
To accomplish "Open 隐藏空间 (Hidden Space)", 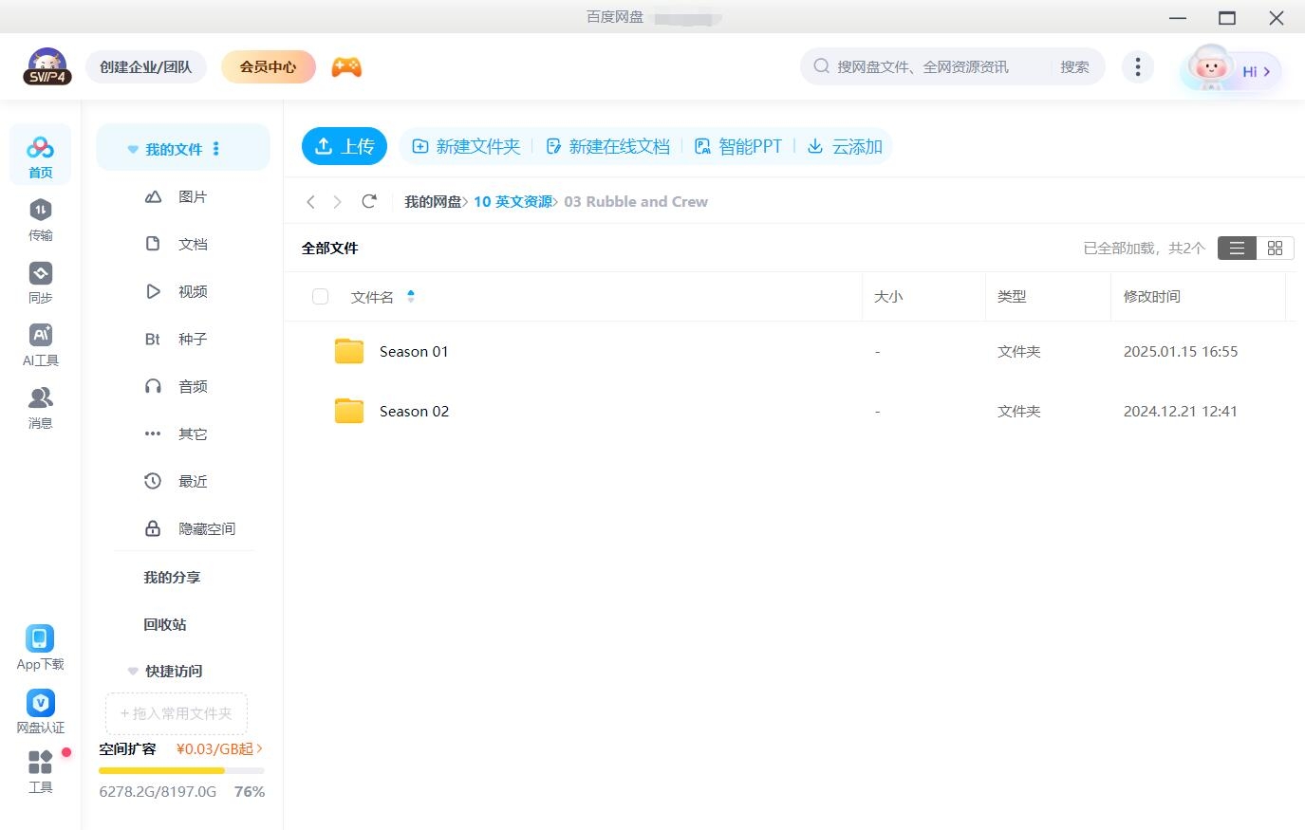I will [204, 528].
